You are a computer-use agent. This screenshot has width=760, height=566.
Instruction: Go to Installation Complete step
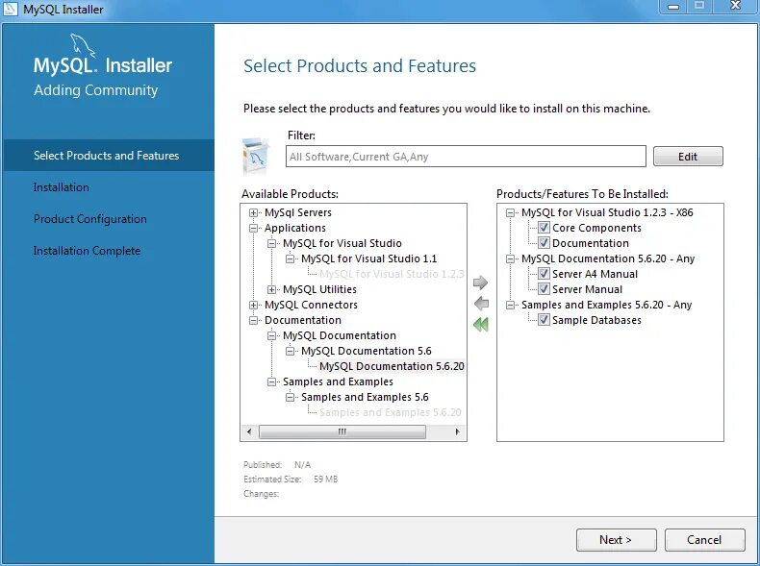point(87,251)
